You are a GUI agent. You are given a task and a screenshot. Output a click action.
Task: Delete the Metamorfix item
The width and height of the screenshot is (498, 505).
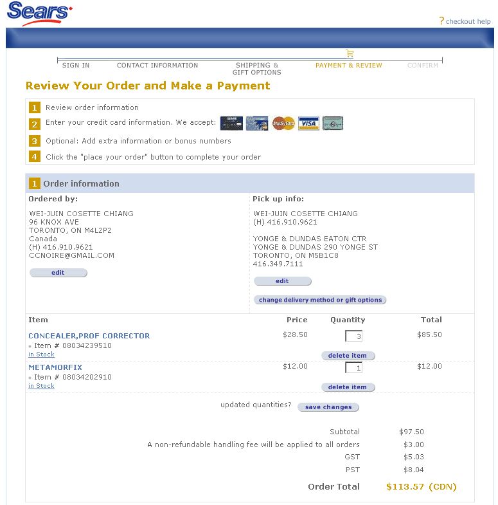[x=348, y=387]
